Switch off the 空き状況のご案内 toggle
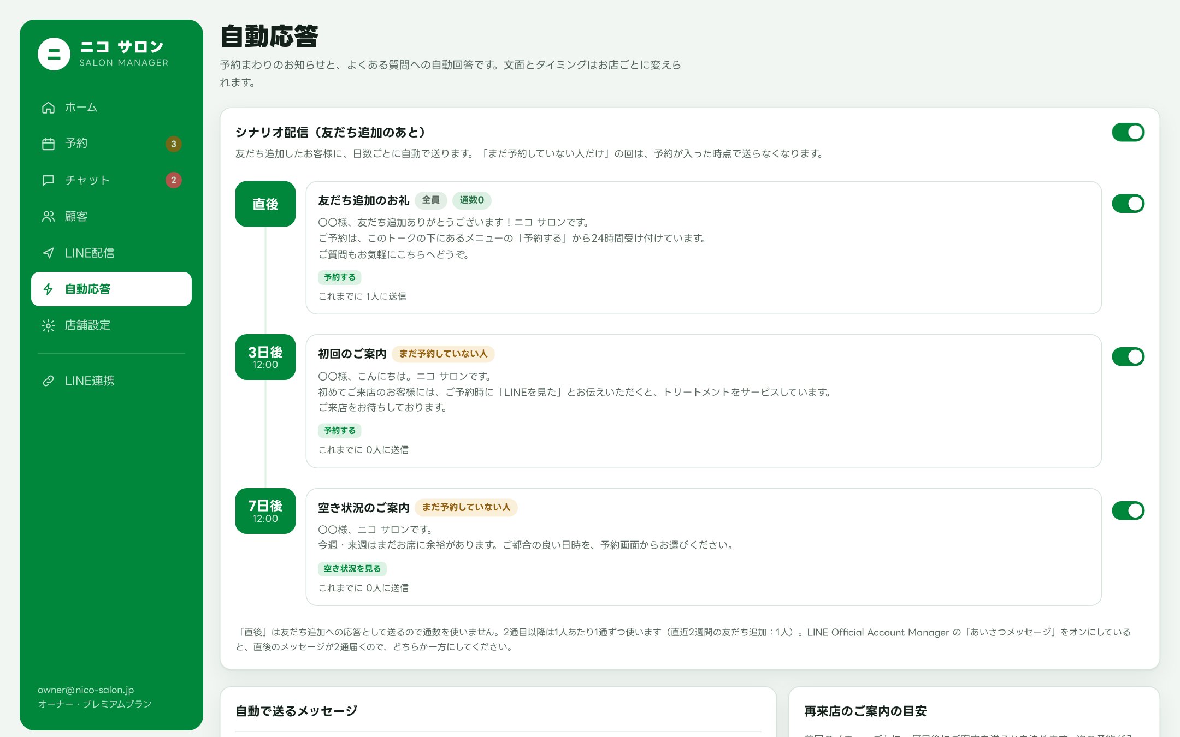This screenshot has width=1180, height=737. [1128, 510]
